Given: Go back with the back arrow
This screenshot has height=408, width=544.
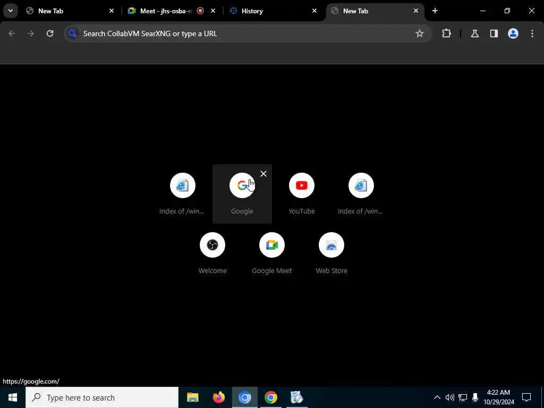Looking at the screenshot, I should click(12, 33).
